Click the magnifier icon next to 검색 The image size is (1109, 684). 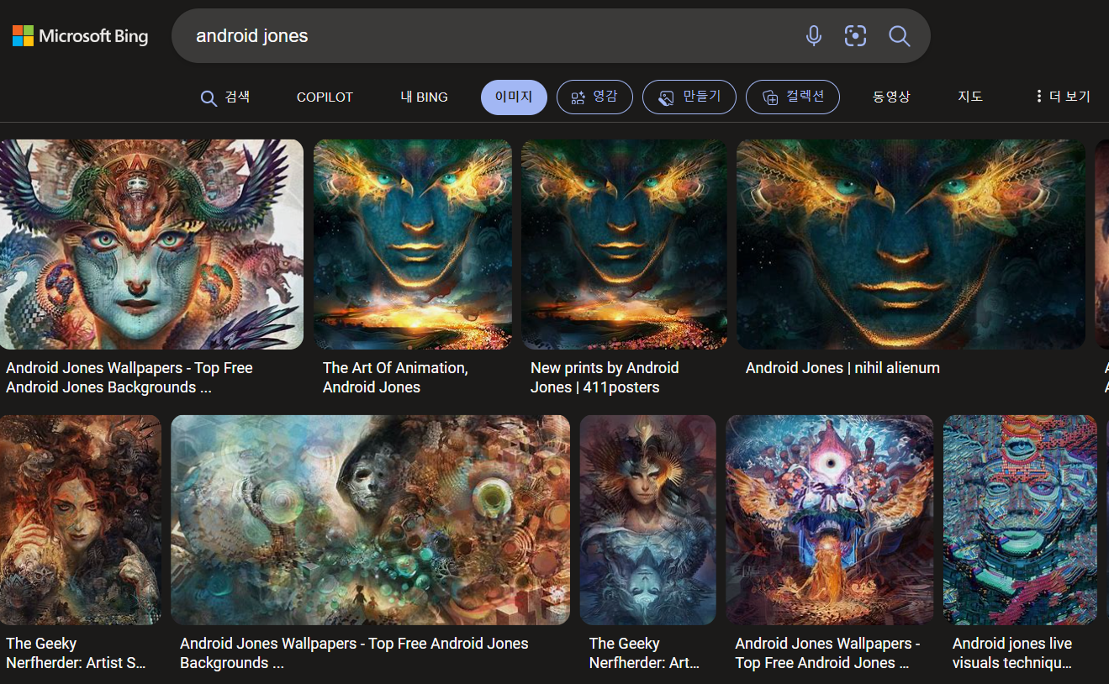[209, 97]
